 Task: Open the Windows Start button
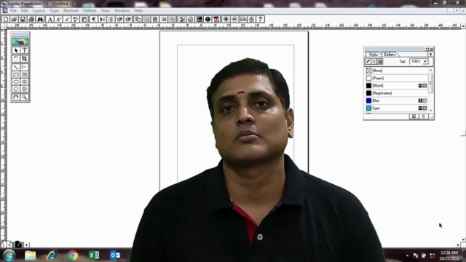pyautogui.click(x=9, y=255)
